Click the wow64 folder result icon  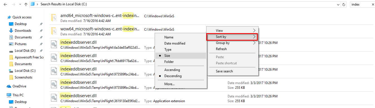(x=54, y=31)
